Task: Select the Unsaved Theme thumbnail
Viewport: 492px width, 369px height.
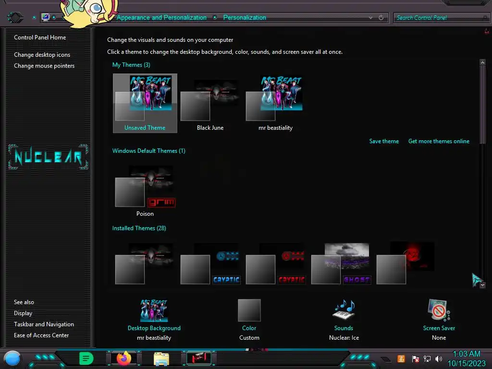Action: 145,103
